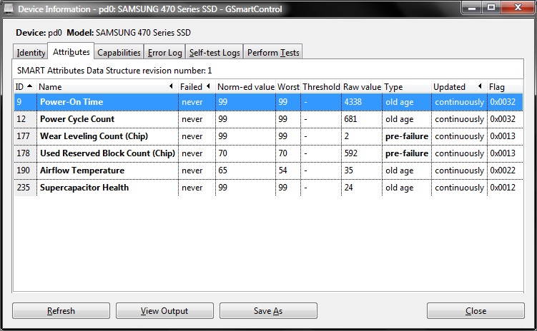Select the Power-On Time row name
The width and height of the screenshot is (537, 331).
72,102
